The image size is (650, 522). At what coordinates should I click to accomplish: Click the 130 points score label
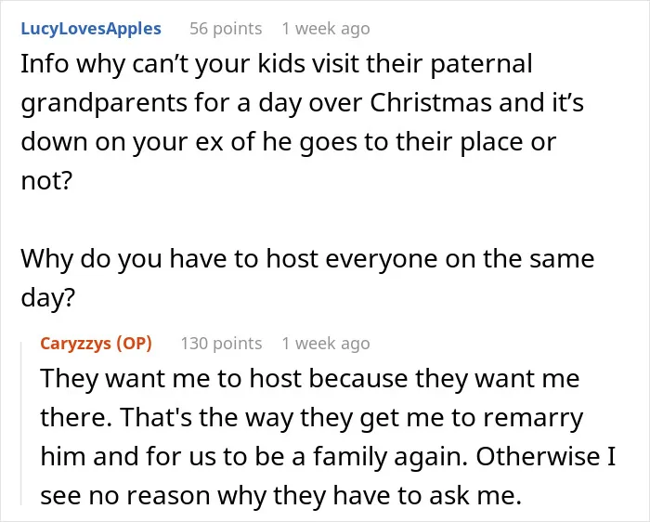pos(221,344)
